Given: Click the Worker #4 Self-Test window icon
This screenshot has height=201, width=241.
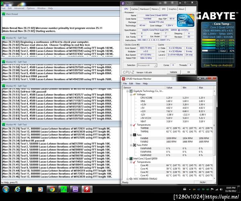Looking at the screenshot, I should (x=4, y=124).
